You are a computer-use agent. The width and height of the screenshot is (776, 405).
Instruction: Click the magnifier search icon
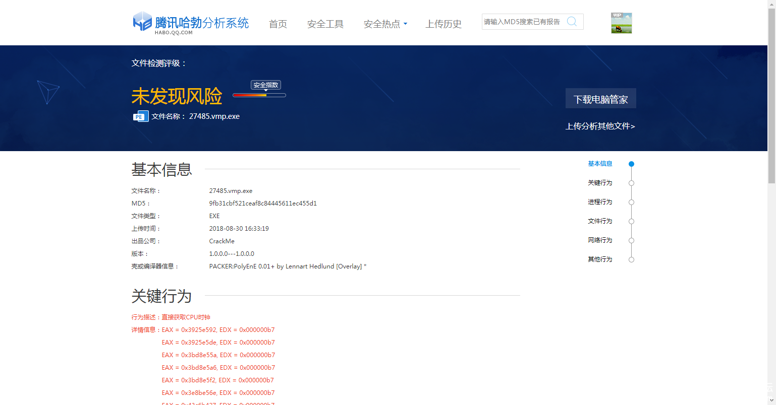572,22
